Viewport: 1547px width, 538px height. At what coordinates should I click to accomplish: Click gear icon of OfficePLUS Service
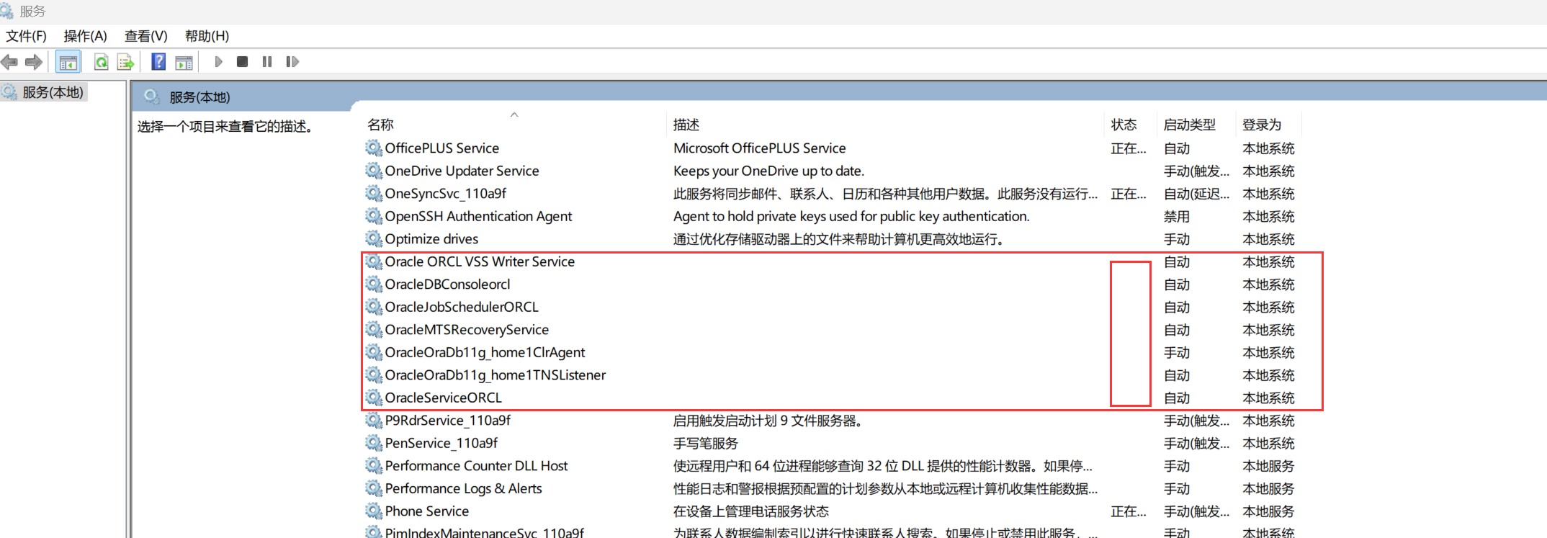pos(373,148)
